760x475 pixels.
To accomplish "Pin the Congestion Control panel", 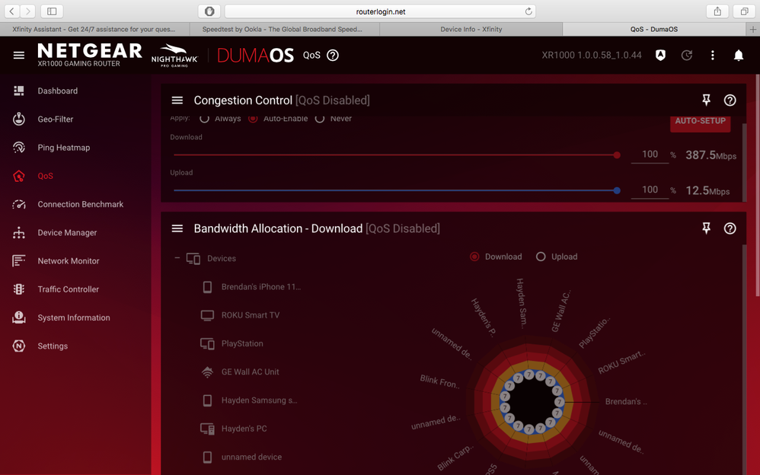I will pyautogui.click(x=706, y=100).
